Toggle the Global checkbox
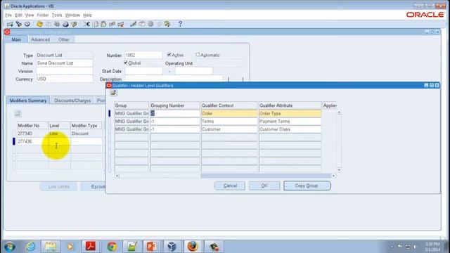Screen dimensions: 450x253 (126, 63)
